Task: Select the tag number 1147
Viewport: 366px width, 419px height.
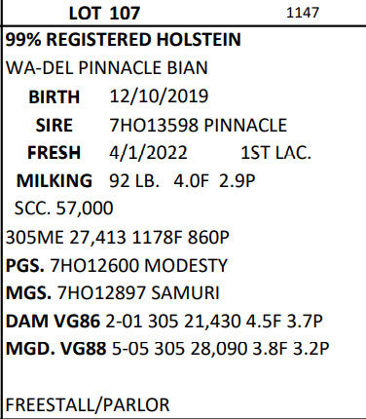Action: pyautogui.click(x=303, y=13)
